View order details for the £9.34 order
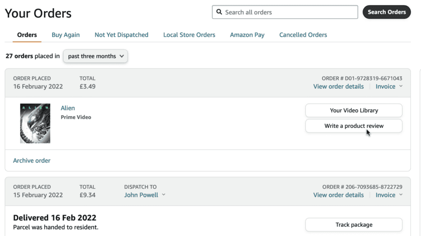The width and height of the screenshot is (421, 236). [338, 195]
